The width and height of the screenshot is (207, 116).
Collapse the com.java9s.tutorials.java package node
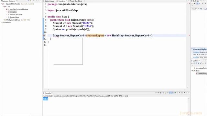click(x=5, y=9)
